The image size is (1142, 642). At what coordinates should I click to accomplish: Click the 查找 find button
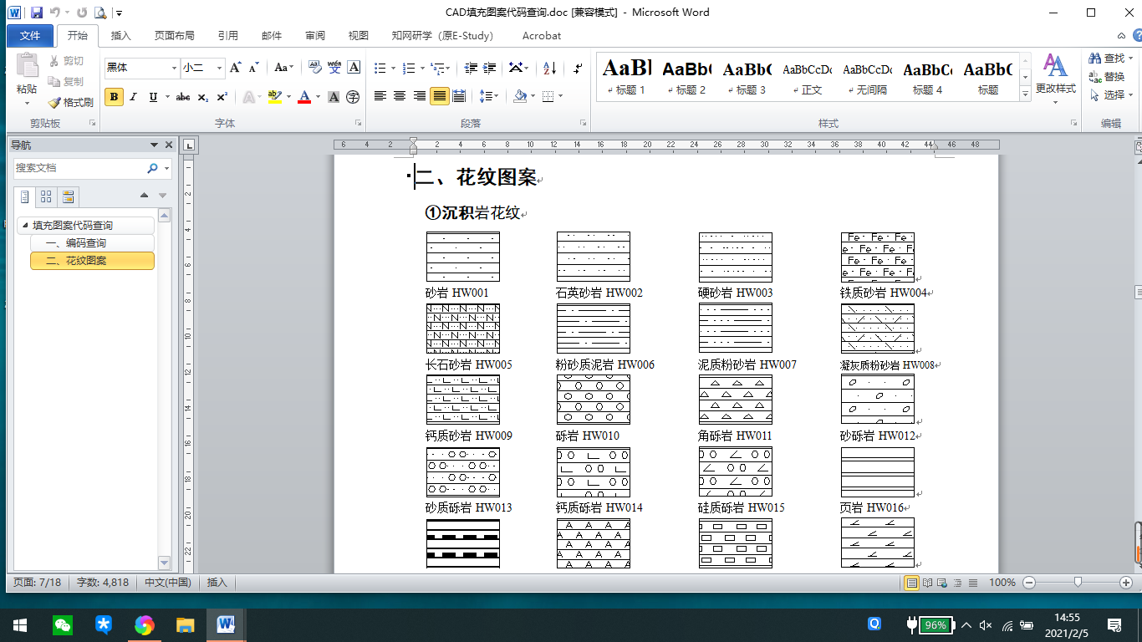(x=1111, y=59)
